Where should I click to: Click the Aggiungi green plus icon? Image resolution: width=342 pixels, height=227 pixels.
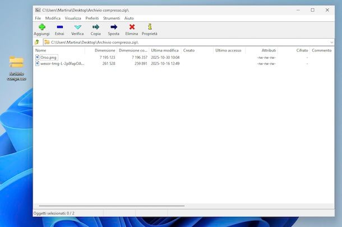42,27
